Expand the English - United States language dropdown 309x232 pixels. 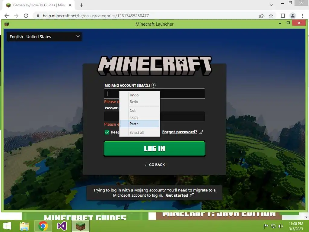[x=45, y=37]
